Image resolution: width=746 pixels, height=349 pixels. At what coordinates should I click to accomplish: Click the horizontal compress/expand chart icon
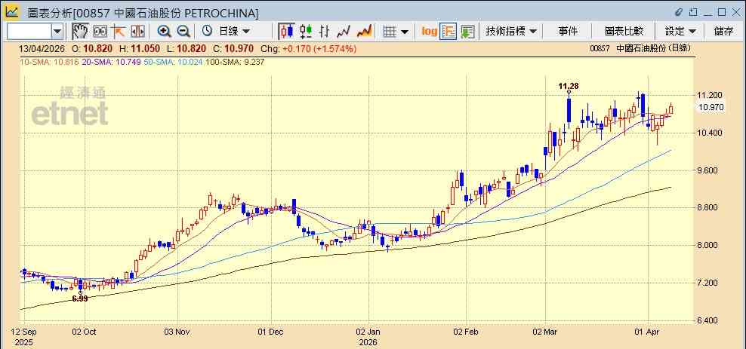click(x=137, y=32)
